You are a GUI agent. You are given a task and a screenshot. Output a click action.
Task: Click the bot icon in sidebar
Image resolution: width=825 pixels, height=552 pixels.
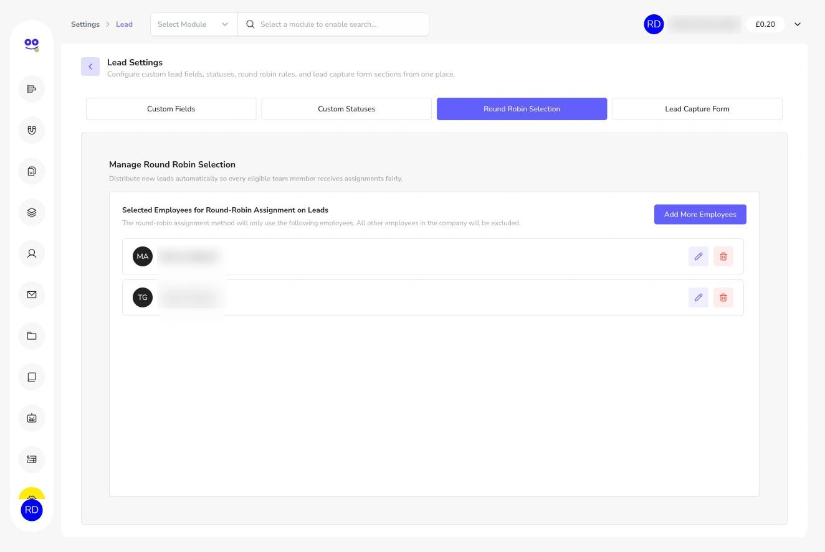[x=32, y=418]
